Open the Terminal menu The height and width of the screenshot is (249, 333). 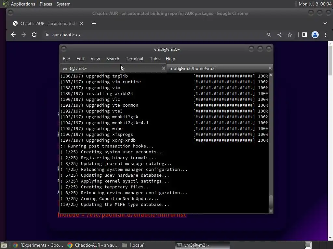point(134,59)
